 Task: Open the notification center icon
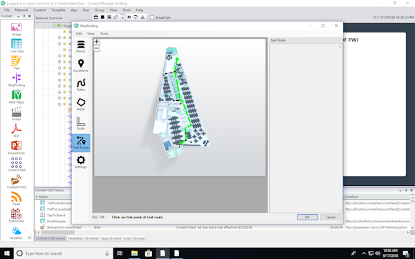coord(406,253)
